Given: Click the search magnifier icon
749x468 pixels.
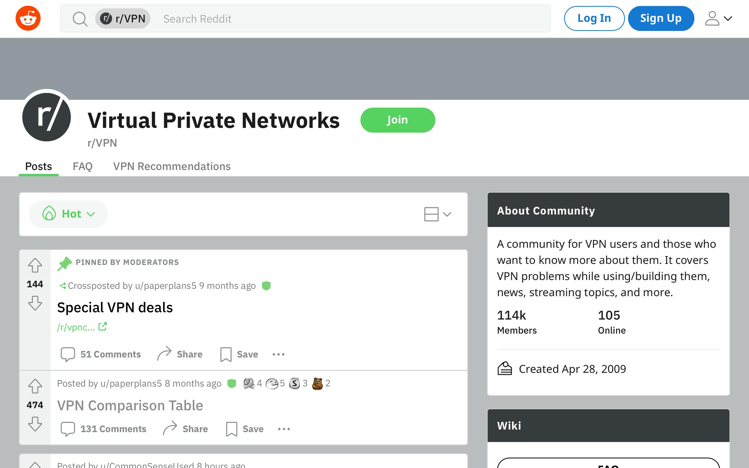Looking at the screenshot, I should pos(80,19).
